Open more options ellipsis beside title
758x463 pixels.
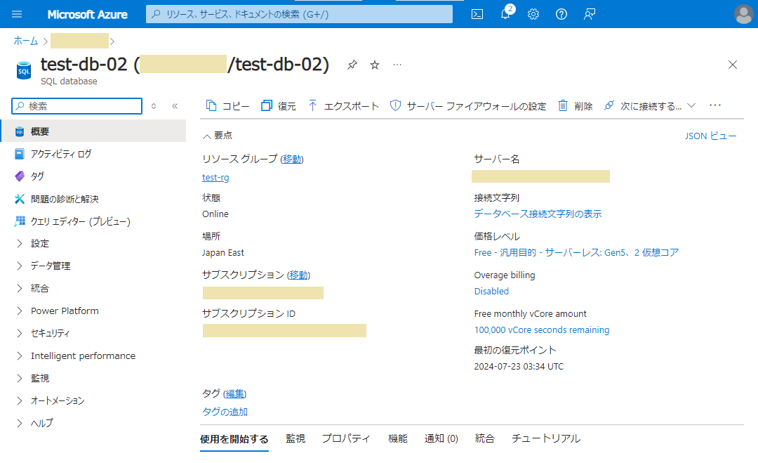[x=397, y=65]
